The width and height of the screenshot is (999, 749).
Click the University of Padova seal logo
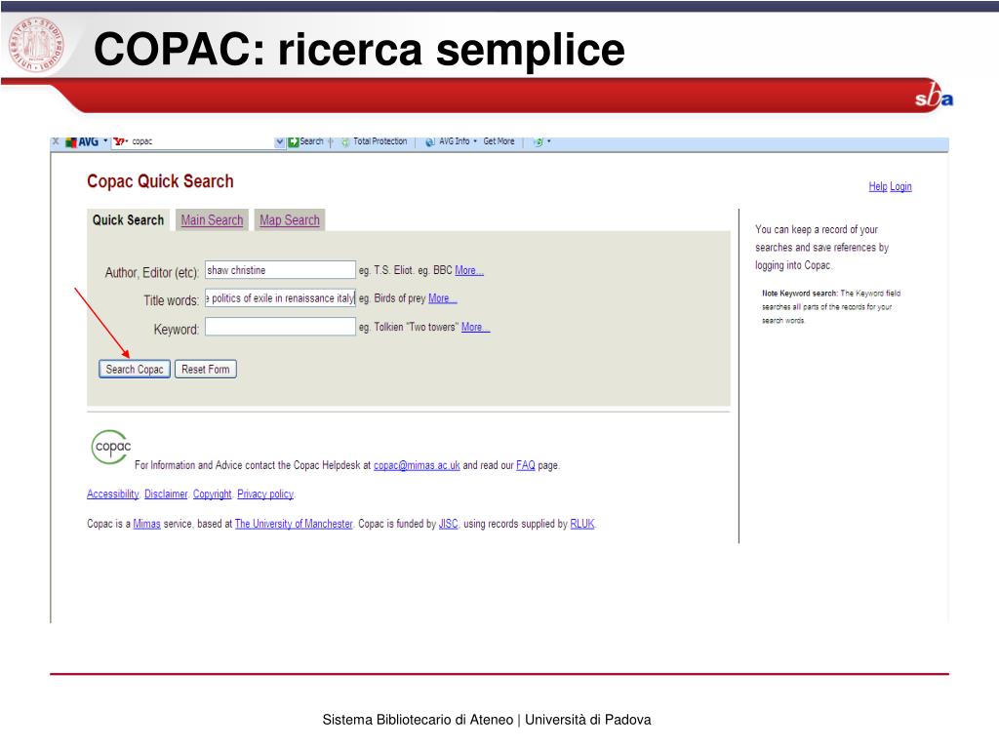(x=36, y=45)
